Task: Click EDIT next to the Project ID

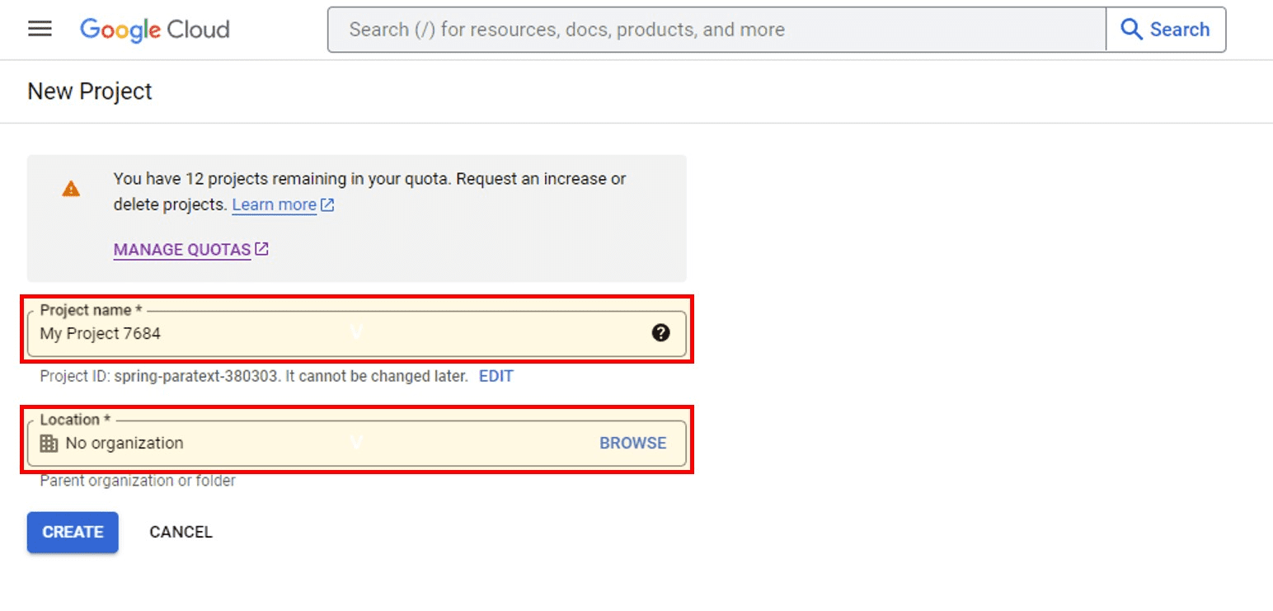Action: click(496, 376)
